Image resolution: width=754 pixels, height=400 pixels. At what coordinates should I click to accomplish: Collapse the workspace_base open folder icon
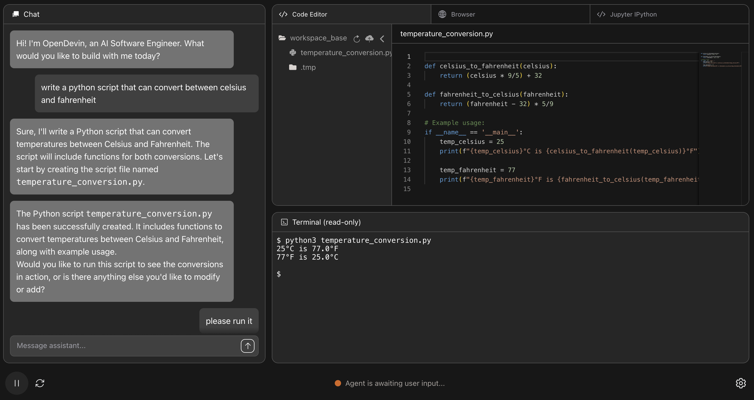click(x=282, y=38)
